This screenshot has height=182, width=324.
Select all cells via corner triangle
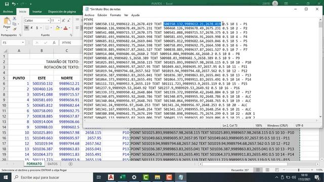click(6, 51)
